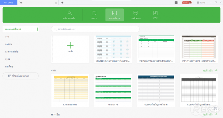This screenshot has width=223, height=118.
Task: Open the feedback chat icon at bottom right
Action: coord(215,109)
